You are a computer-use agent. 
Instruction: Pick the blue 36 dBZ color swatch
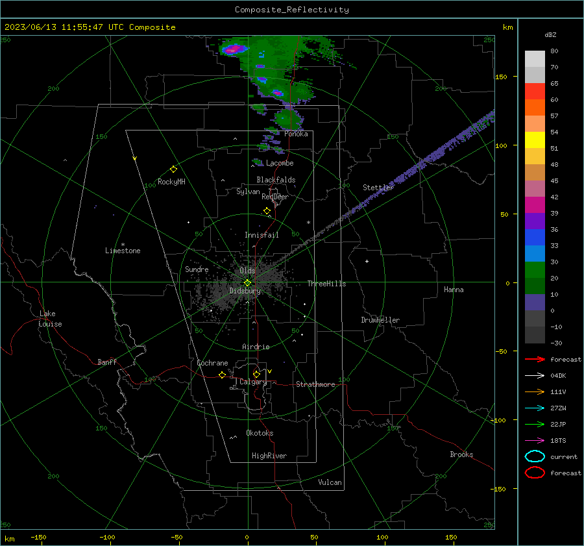(x=535, y=237)
